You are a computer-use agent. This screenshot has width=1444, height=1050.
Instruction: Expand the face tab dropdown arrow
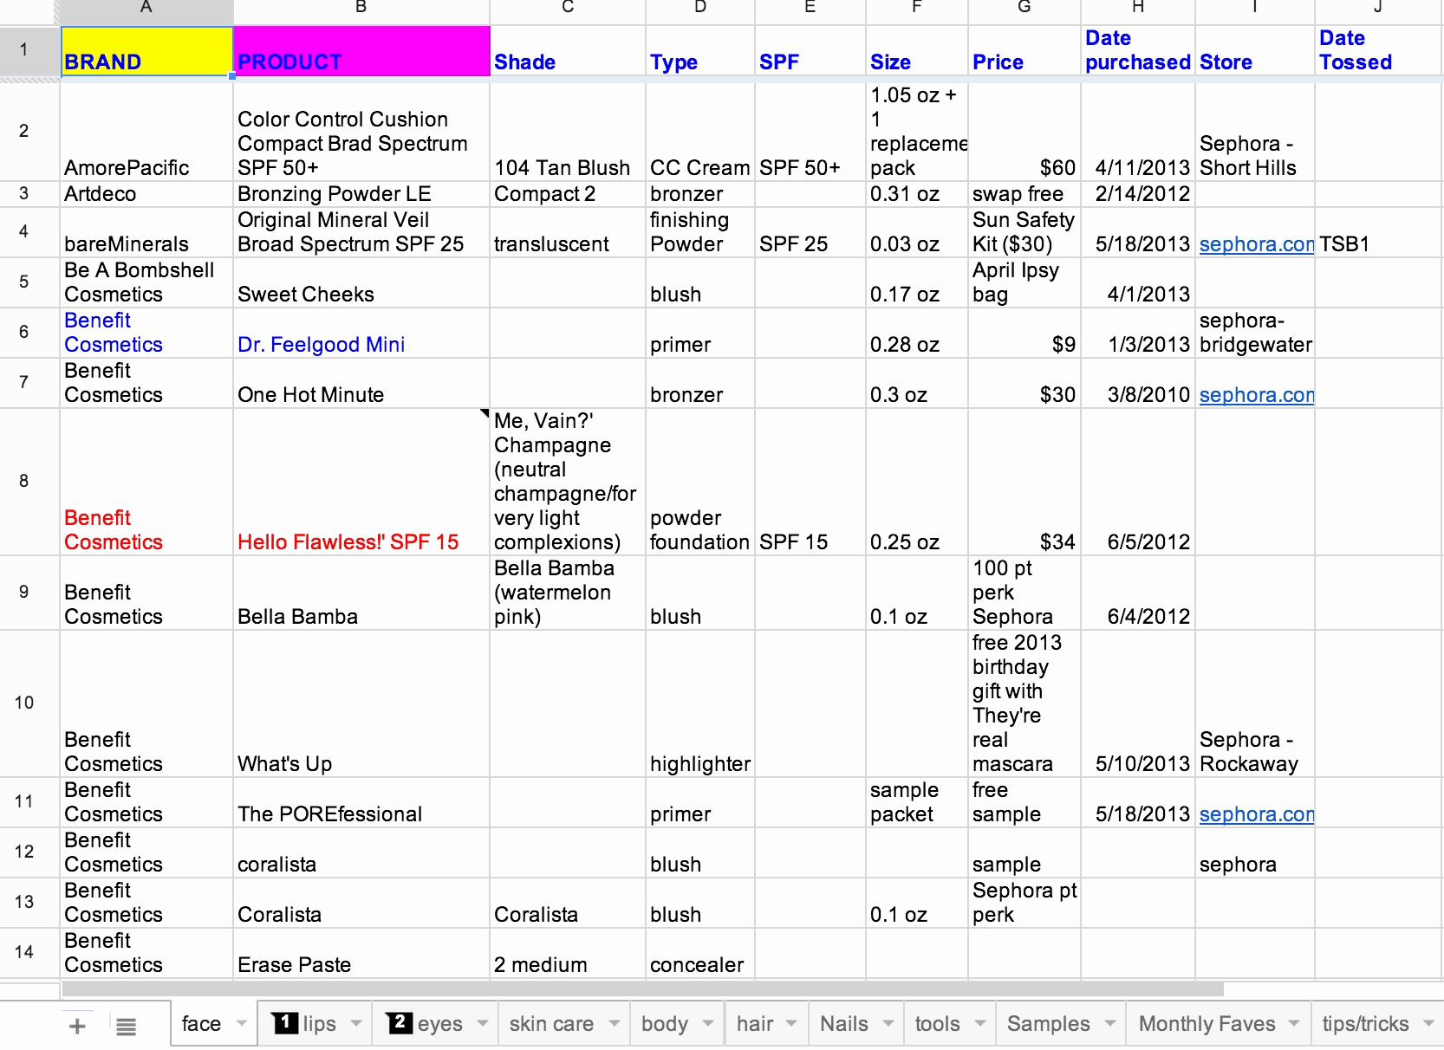(x=242, y=1023)
